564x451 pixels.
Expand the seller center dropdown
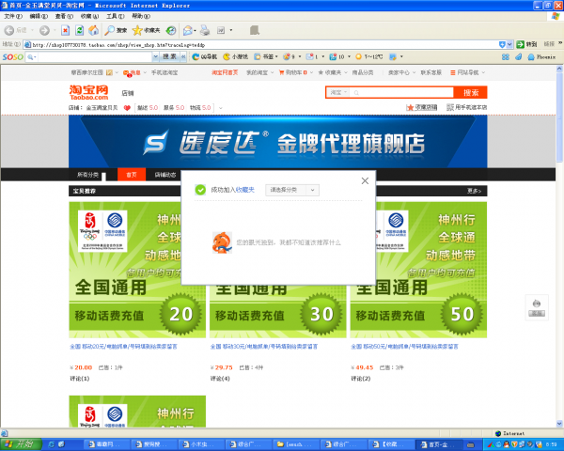(x=414, y=72)
